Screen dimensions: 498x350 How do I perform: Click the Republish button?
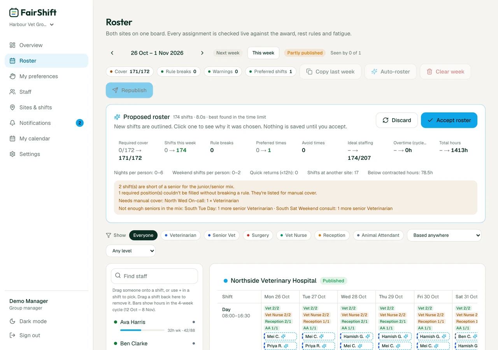click(130, 90)
